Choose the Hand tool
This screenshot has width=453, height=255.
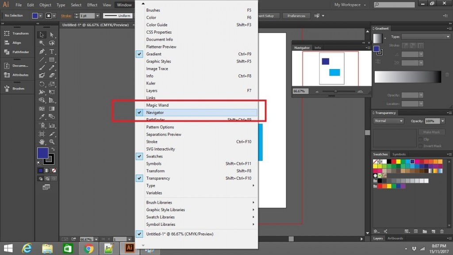[42, 142]
